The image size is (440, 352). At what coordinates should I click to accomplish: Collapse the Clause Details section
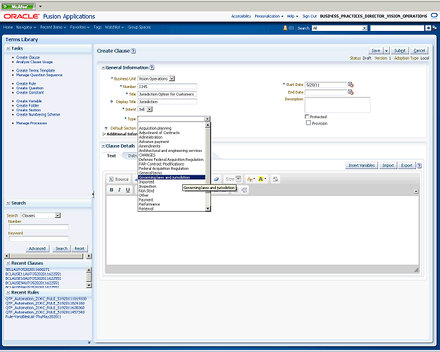pyautogui.click(x=103, y=146)
